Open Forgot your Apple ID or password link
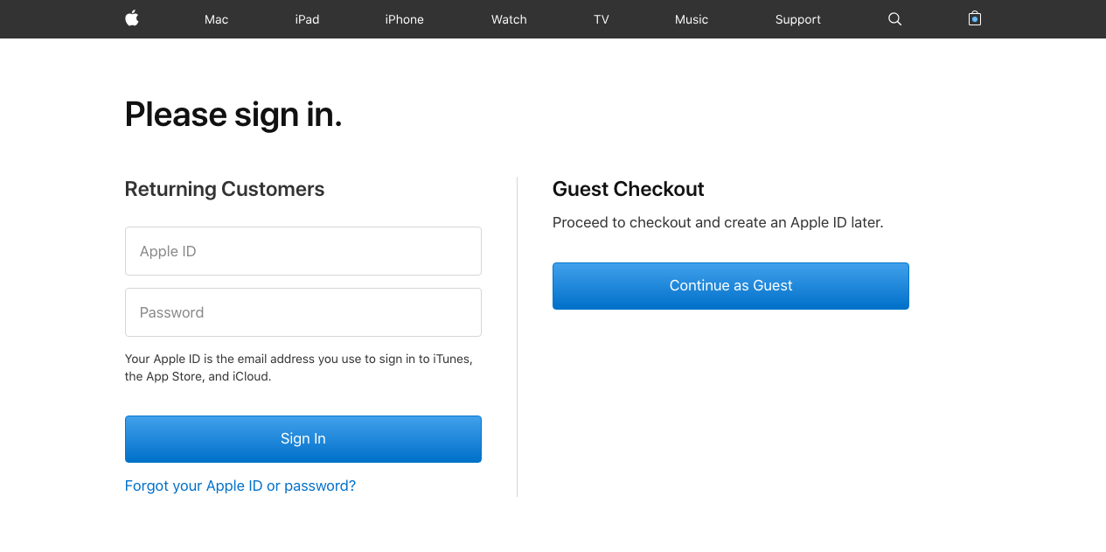The height and width of the screenshot is (552, 1106). coord(240,486)
